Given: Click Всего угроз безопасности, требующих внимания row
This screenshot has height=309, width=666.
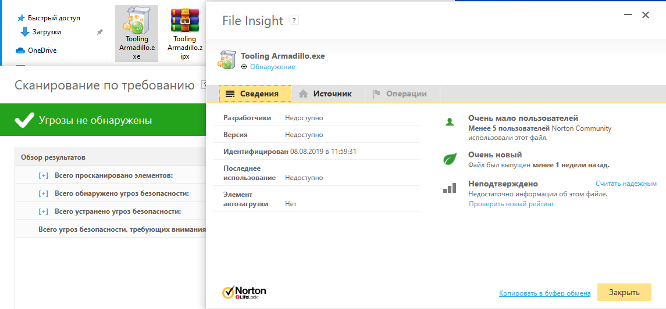Looking at the screenshot, I should 111,229.
